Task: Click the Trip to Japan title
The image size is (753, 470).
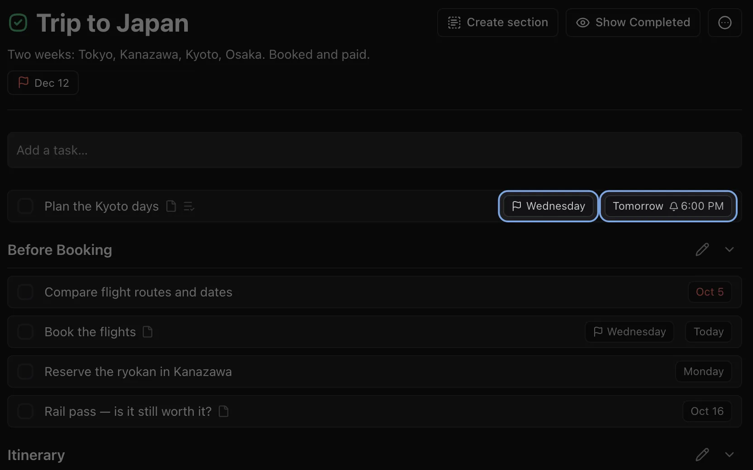Action: click(x=113, y=23)
